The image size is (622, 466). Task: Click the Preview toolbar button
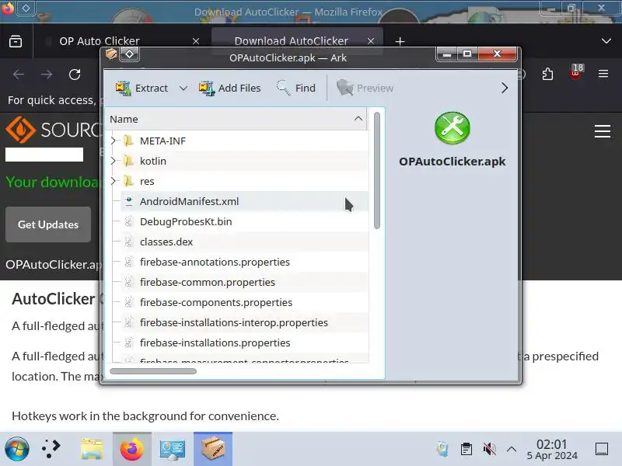(365, 88)
